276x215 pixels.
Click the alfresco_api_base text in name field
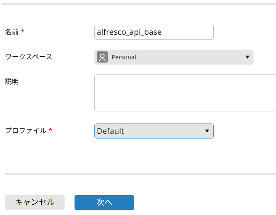(129, 32)
